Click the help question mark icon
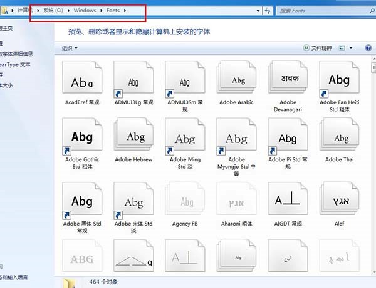The width and height of the screenshot is (376, 288). pos(367,47)
